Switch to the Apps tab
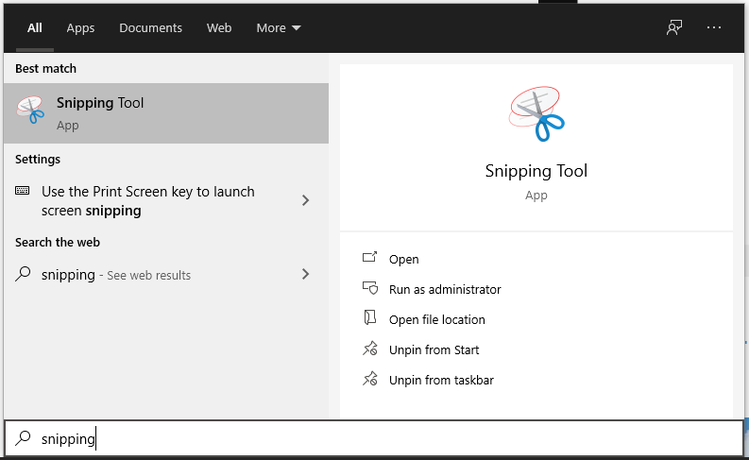This screenshot has width=749, height=460. [80, 27]
